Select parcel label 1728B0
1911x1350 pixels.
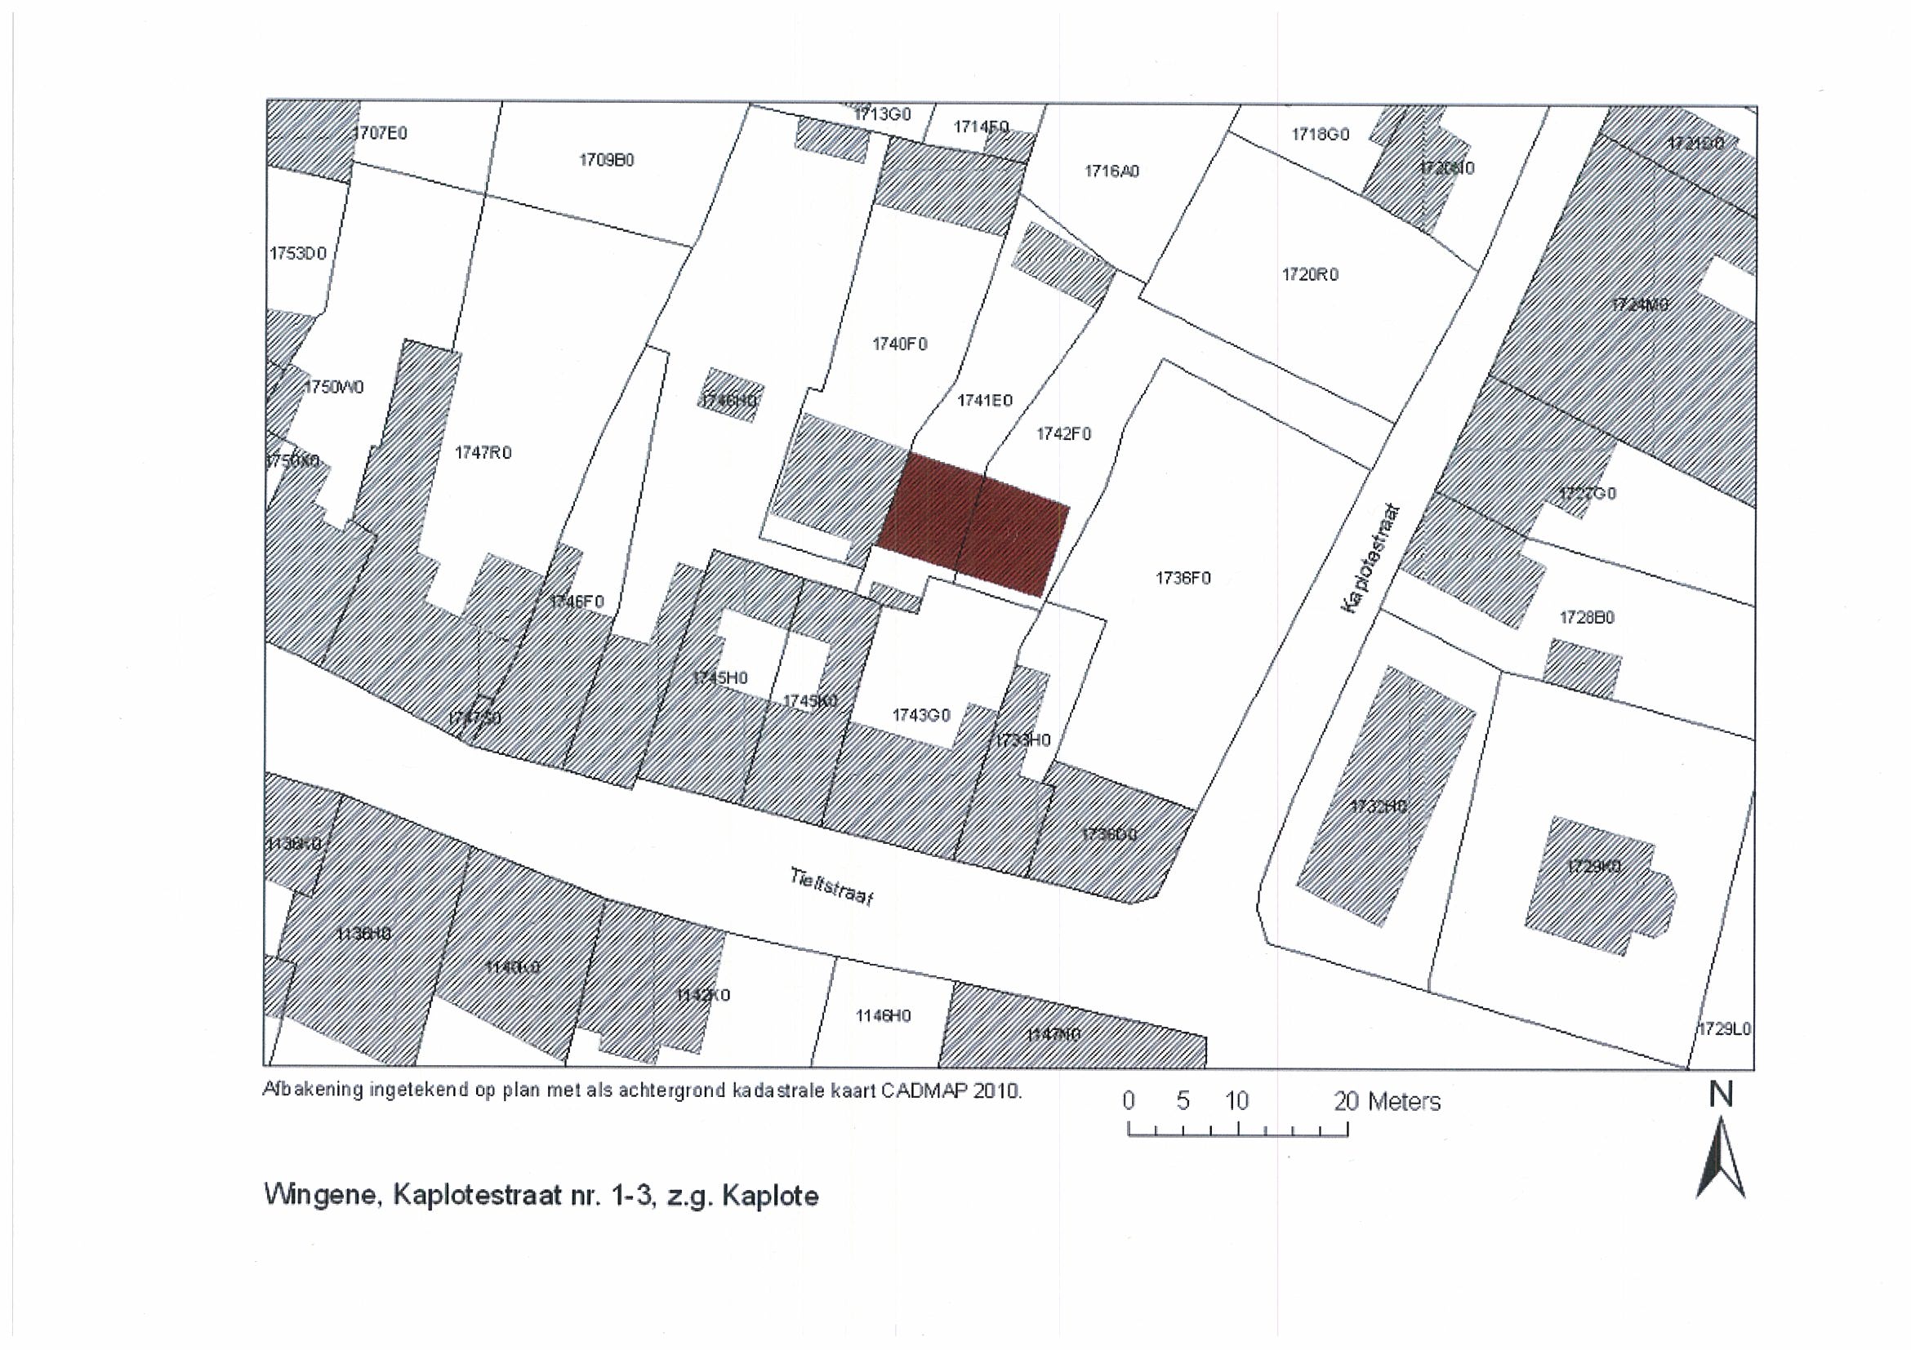pos(1587,618)
